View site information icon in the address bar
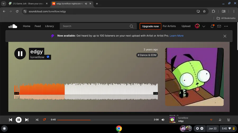238x133 pixels. (25, 11)
